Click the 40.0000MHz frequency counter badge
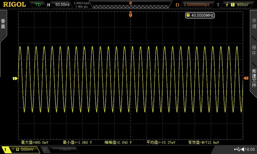 tap(200, 15)
